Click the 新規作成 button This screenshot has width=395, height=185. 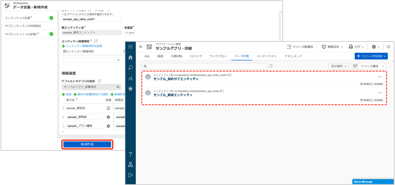[87, 144]
